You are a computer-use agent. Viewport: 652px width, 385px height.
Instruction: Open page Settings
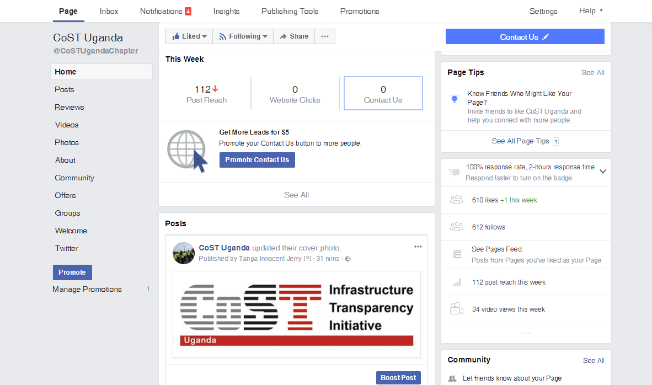543,11
